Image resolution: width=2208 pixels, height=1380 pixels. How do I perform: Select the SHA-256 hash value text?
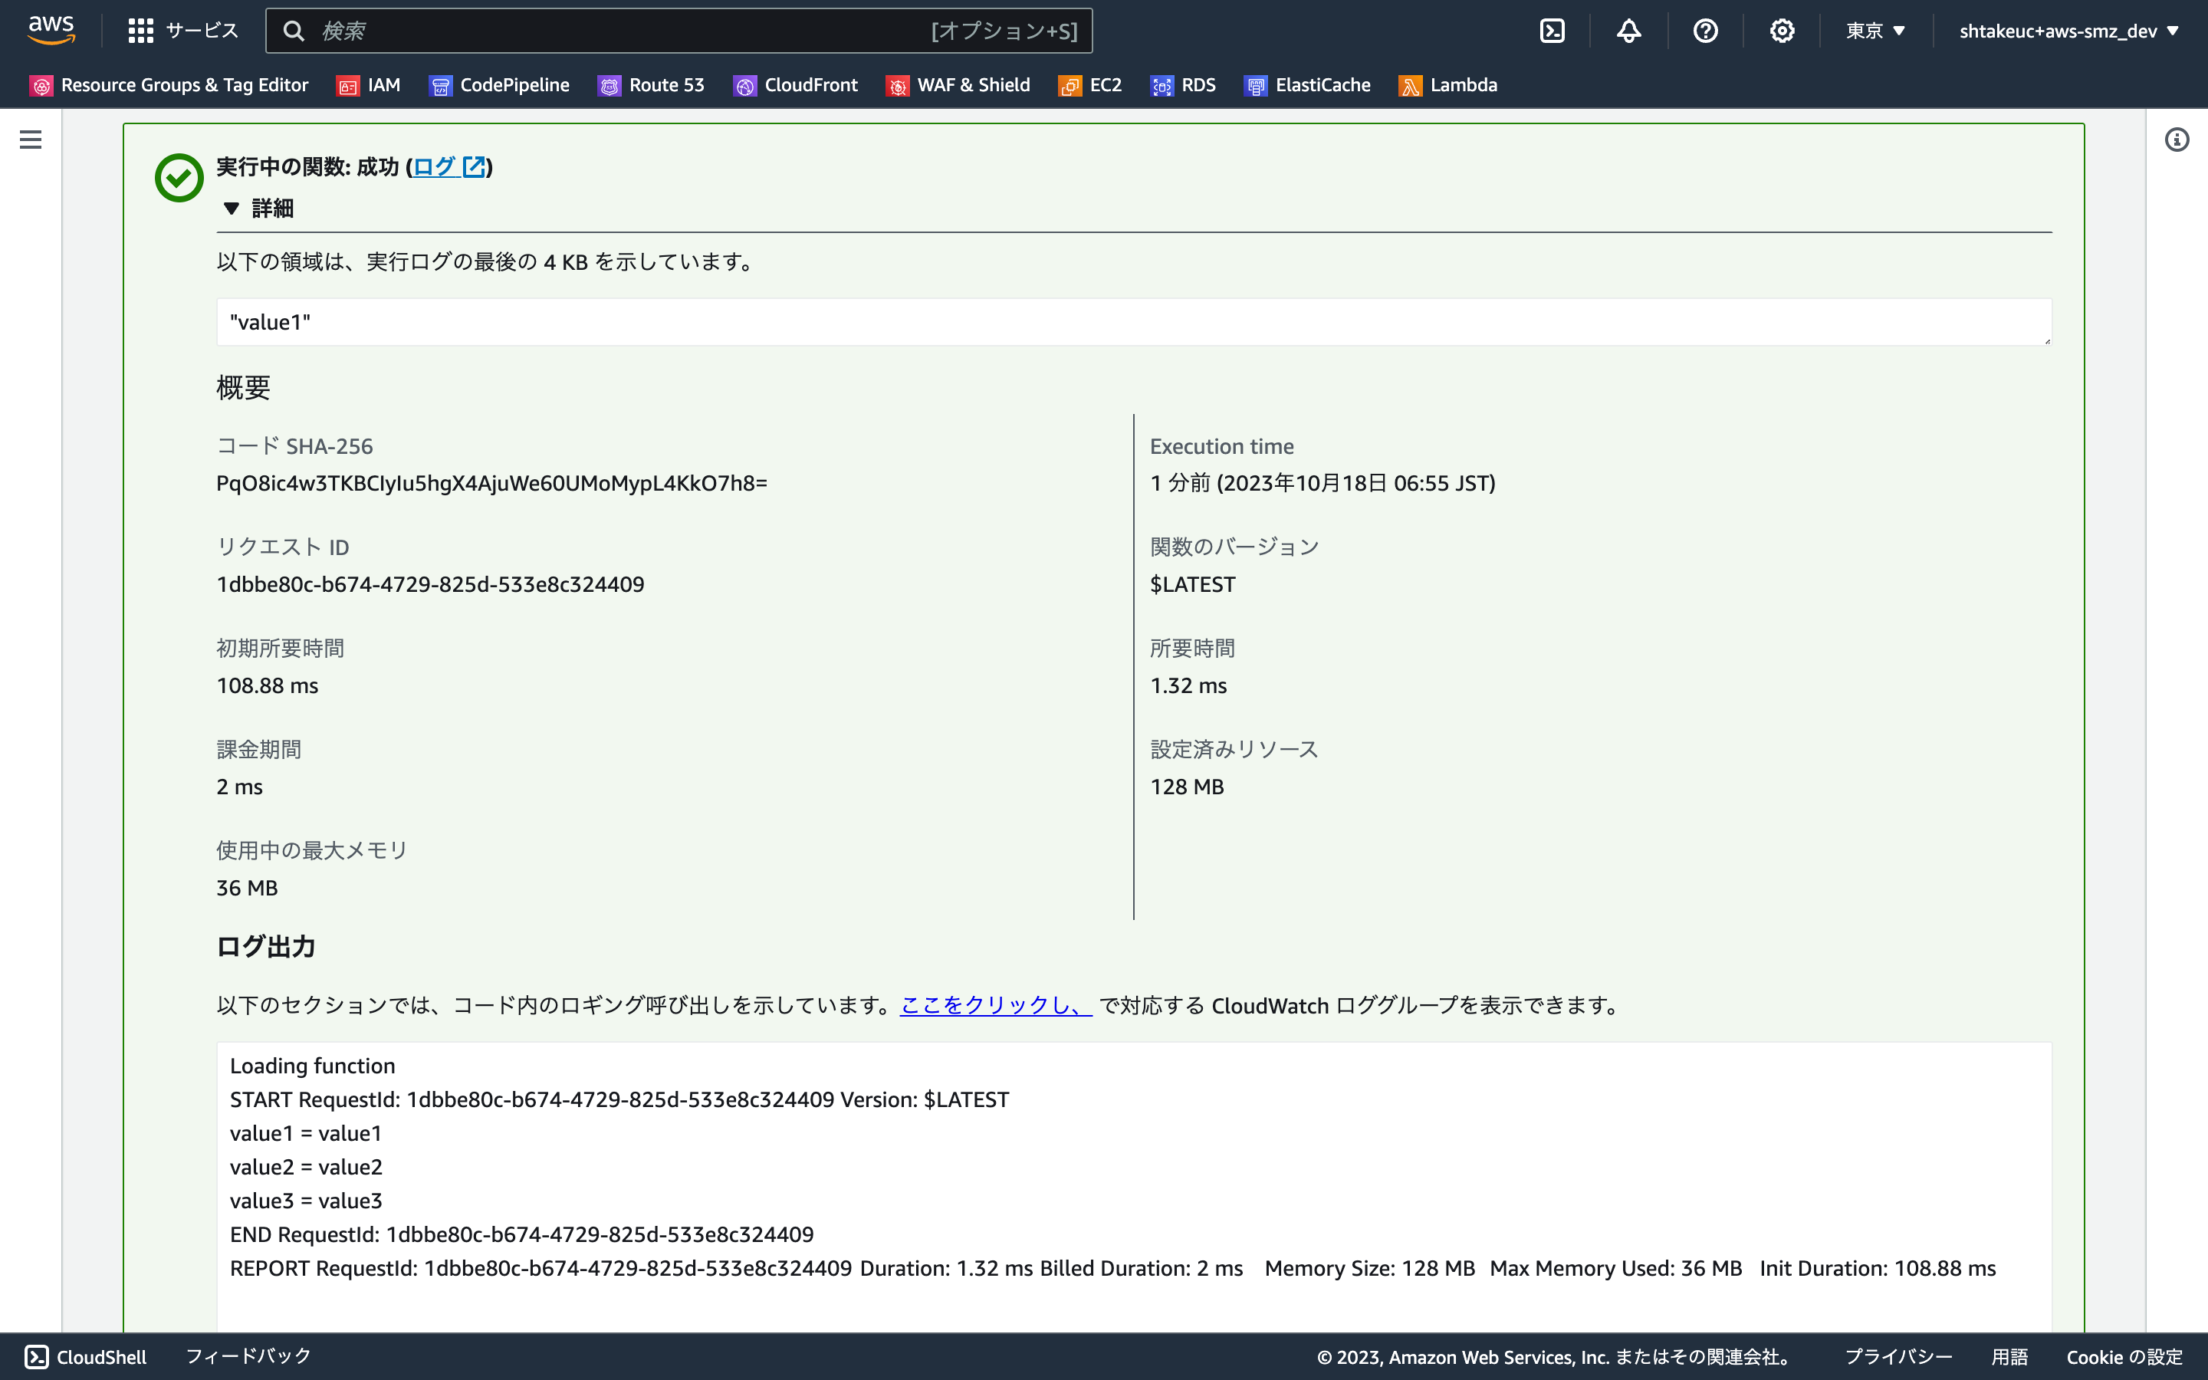(x=491, y=484)
